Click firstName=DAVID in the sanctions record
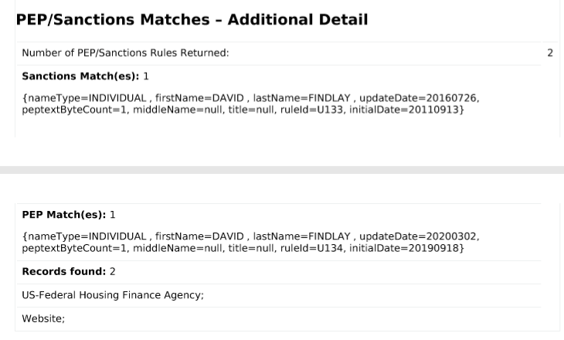This screenshot has width=564, height=340. [x=199, y=98]
